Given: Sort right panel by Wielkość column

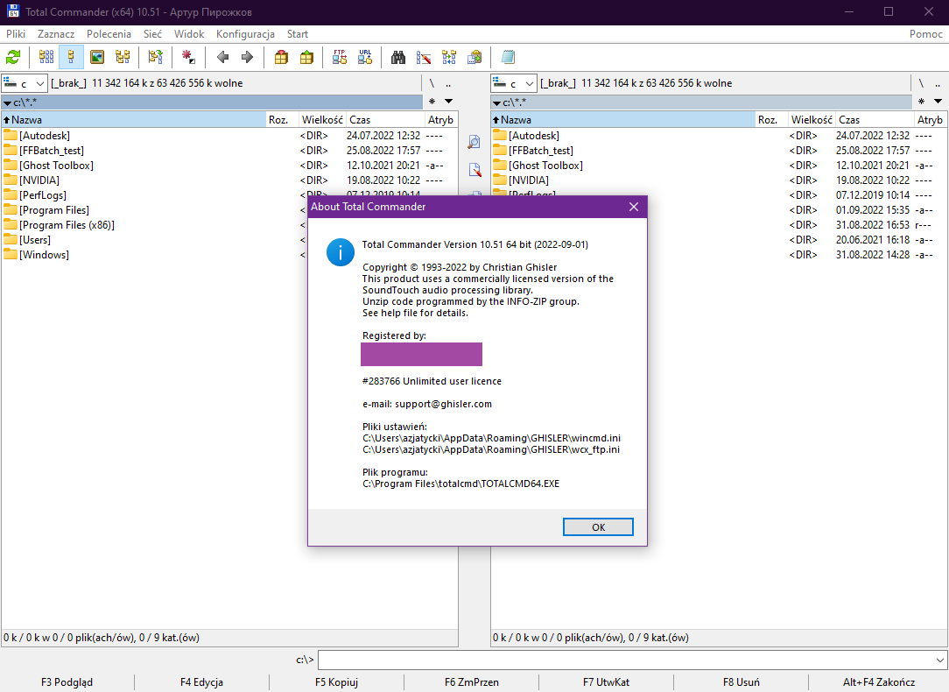Looking at the screenshot, I should point(812,120).
